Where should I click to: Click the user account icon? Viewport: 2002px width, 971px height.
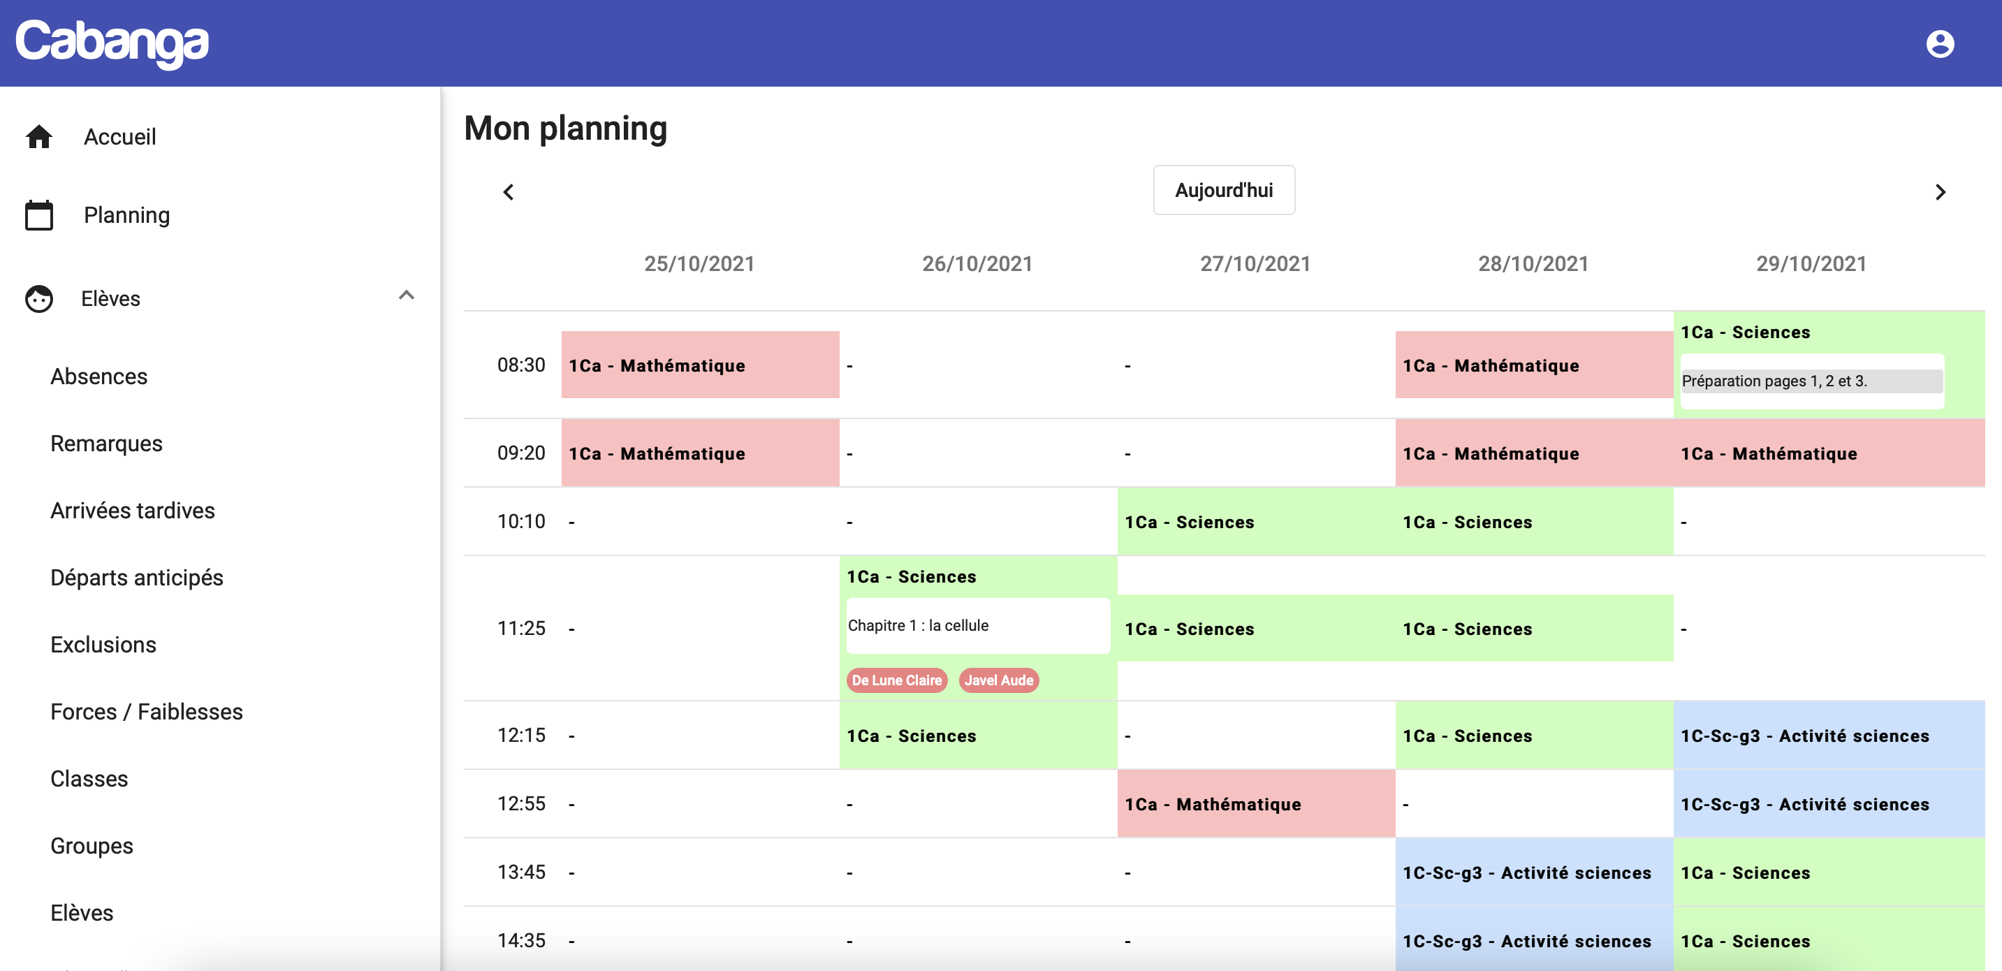click(1939, 43)
